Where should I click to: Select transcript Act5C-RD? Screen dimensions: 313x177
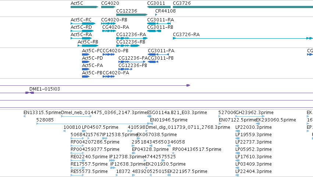[x=82, y=31]
